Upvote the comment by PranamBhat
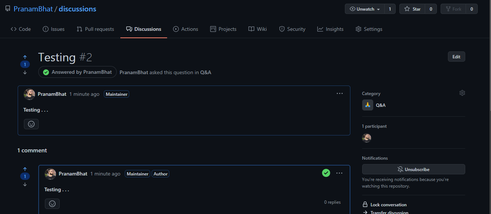 tap(25, 169)
